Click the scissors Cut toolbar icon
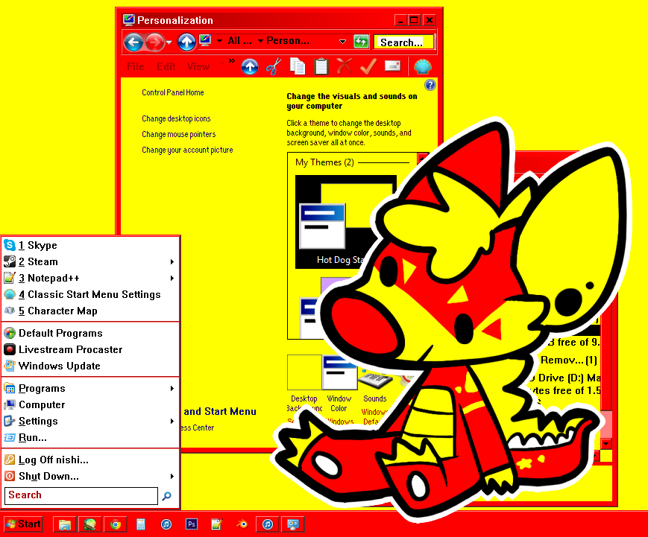648x537 pixels. tap(274, 66)
